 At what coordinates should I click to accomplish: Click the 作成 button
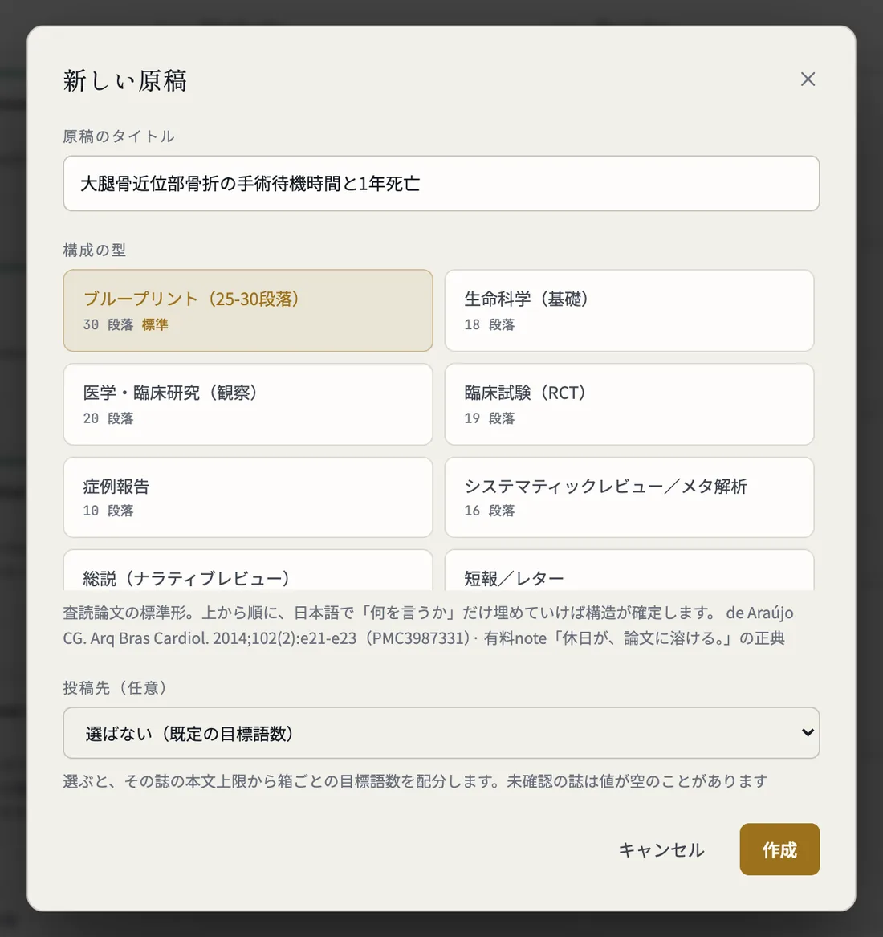coord(779,849)
